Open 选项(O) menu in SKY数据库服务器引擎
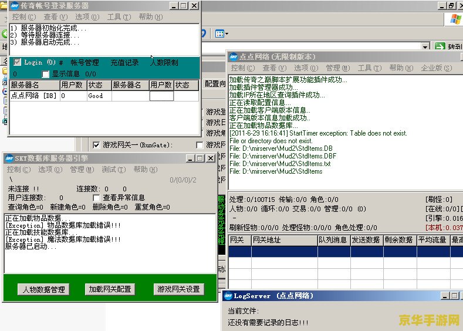The height and width of the screenshot is (331, 463). [50, 170]
